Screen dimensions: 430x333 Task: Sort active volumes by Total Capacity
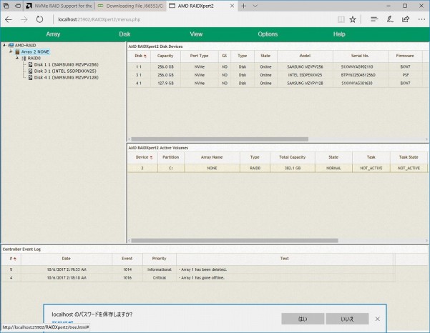coord(293,157)
